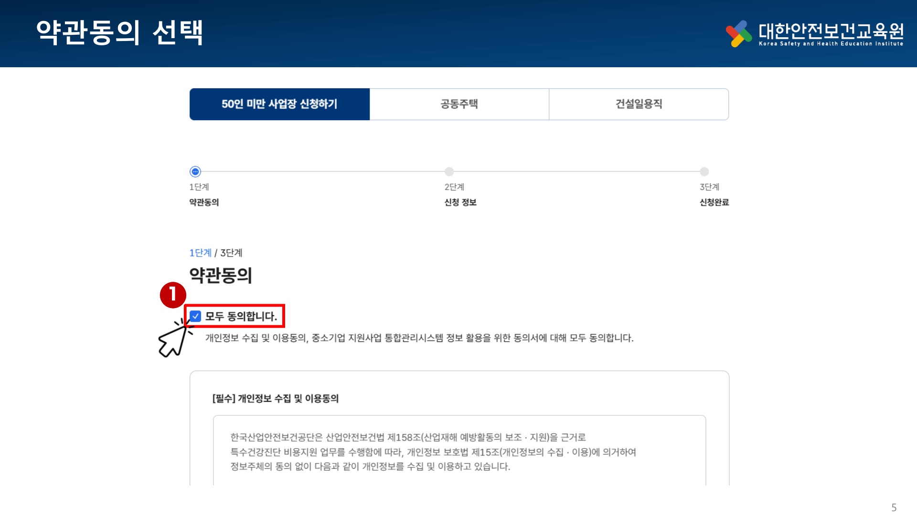Image resolution: width=917 pixels, height=515 pixels.
Task: Click the 신청 정보 step label
Action: (x=460, y=202)
